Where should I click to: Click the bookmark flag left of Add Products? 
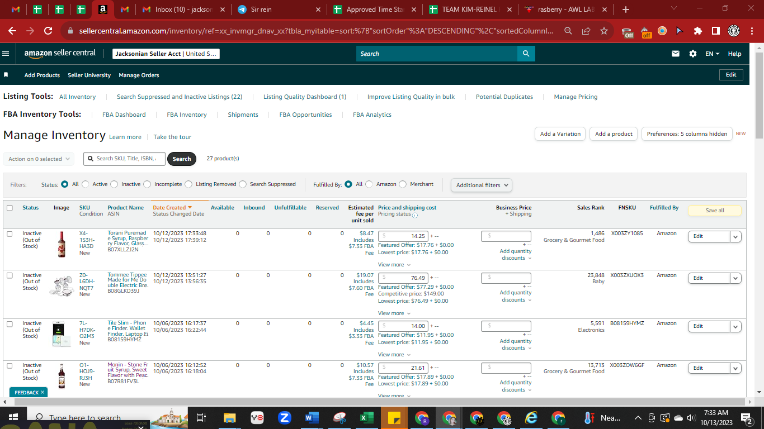coord(6,75)
